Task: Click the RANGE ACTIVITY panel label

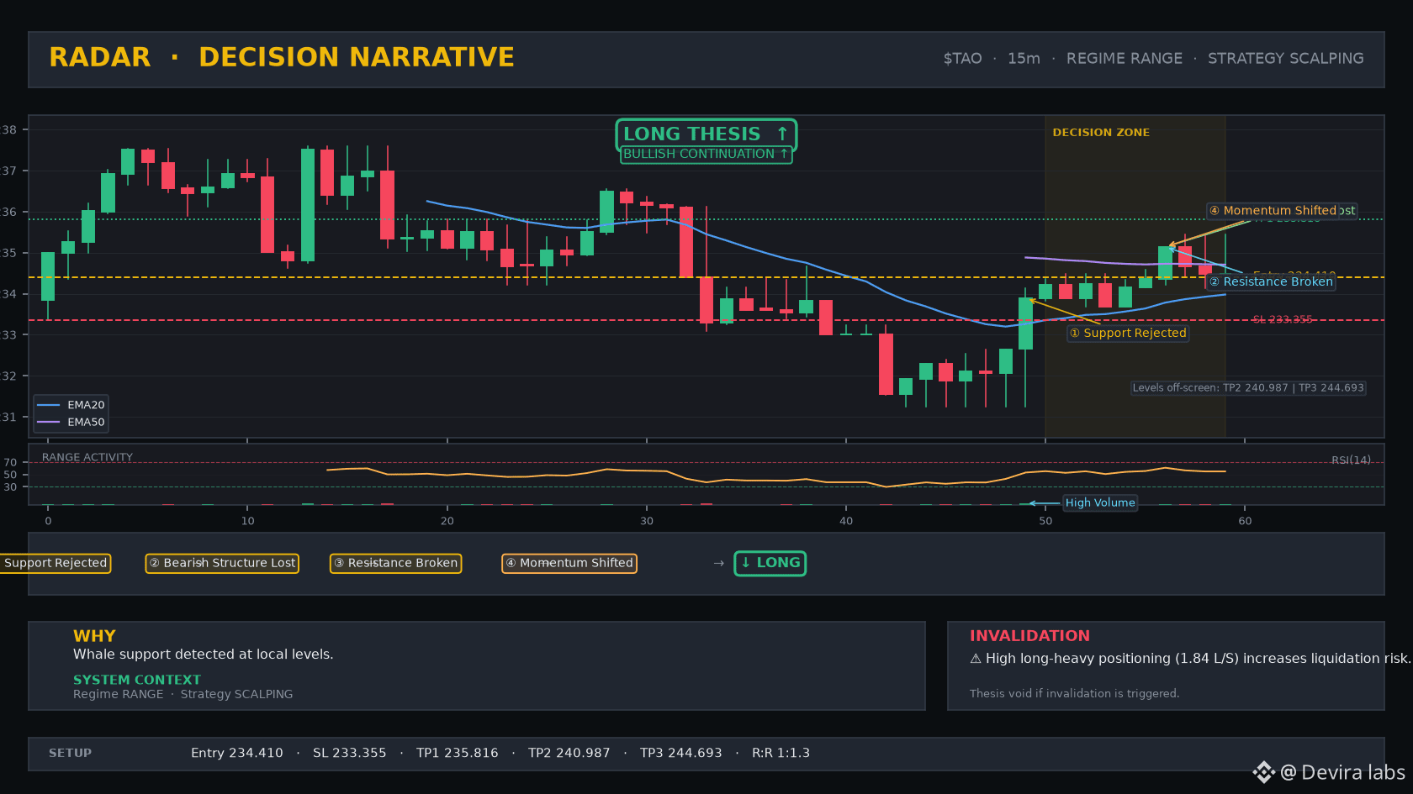Action: 87,457
